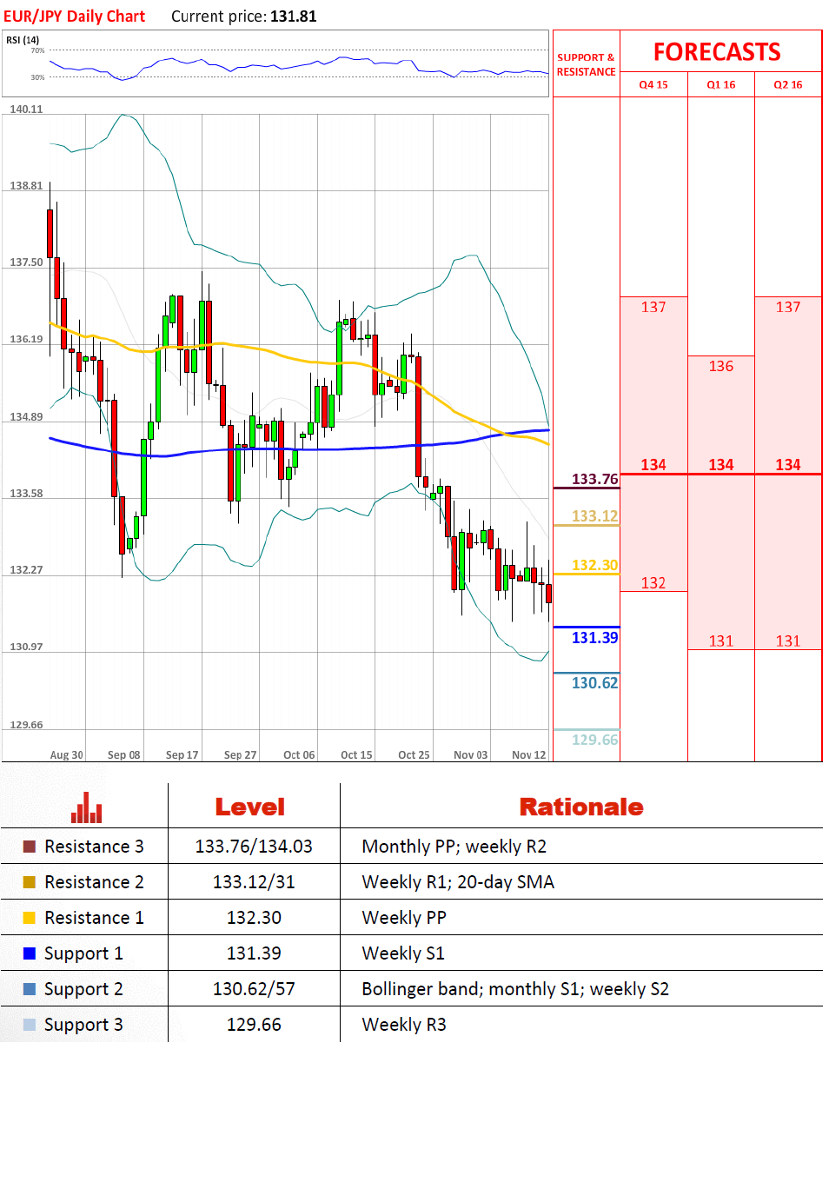The image size is (829, 1189).
Task: Click the Rationale column header
Action: [x=581, y=807]
